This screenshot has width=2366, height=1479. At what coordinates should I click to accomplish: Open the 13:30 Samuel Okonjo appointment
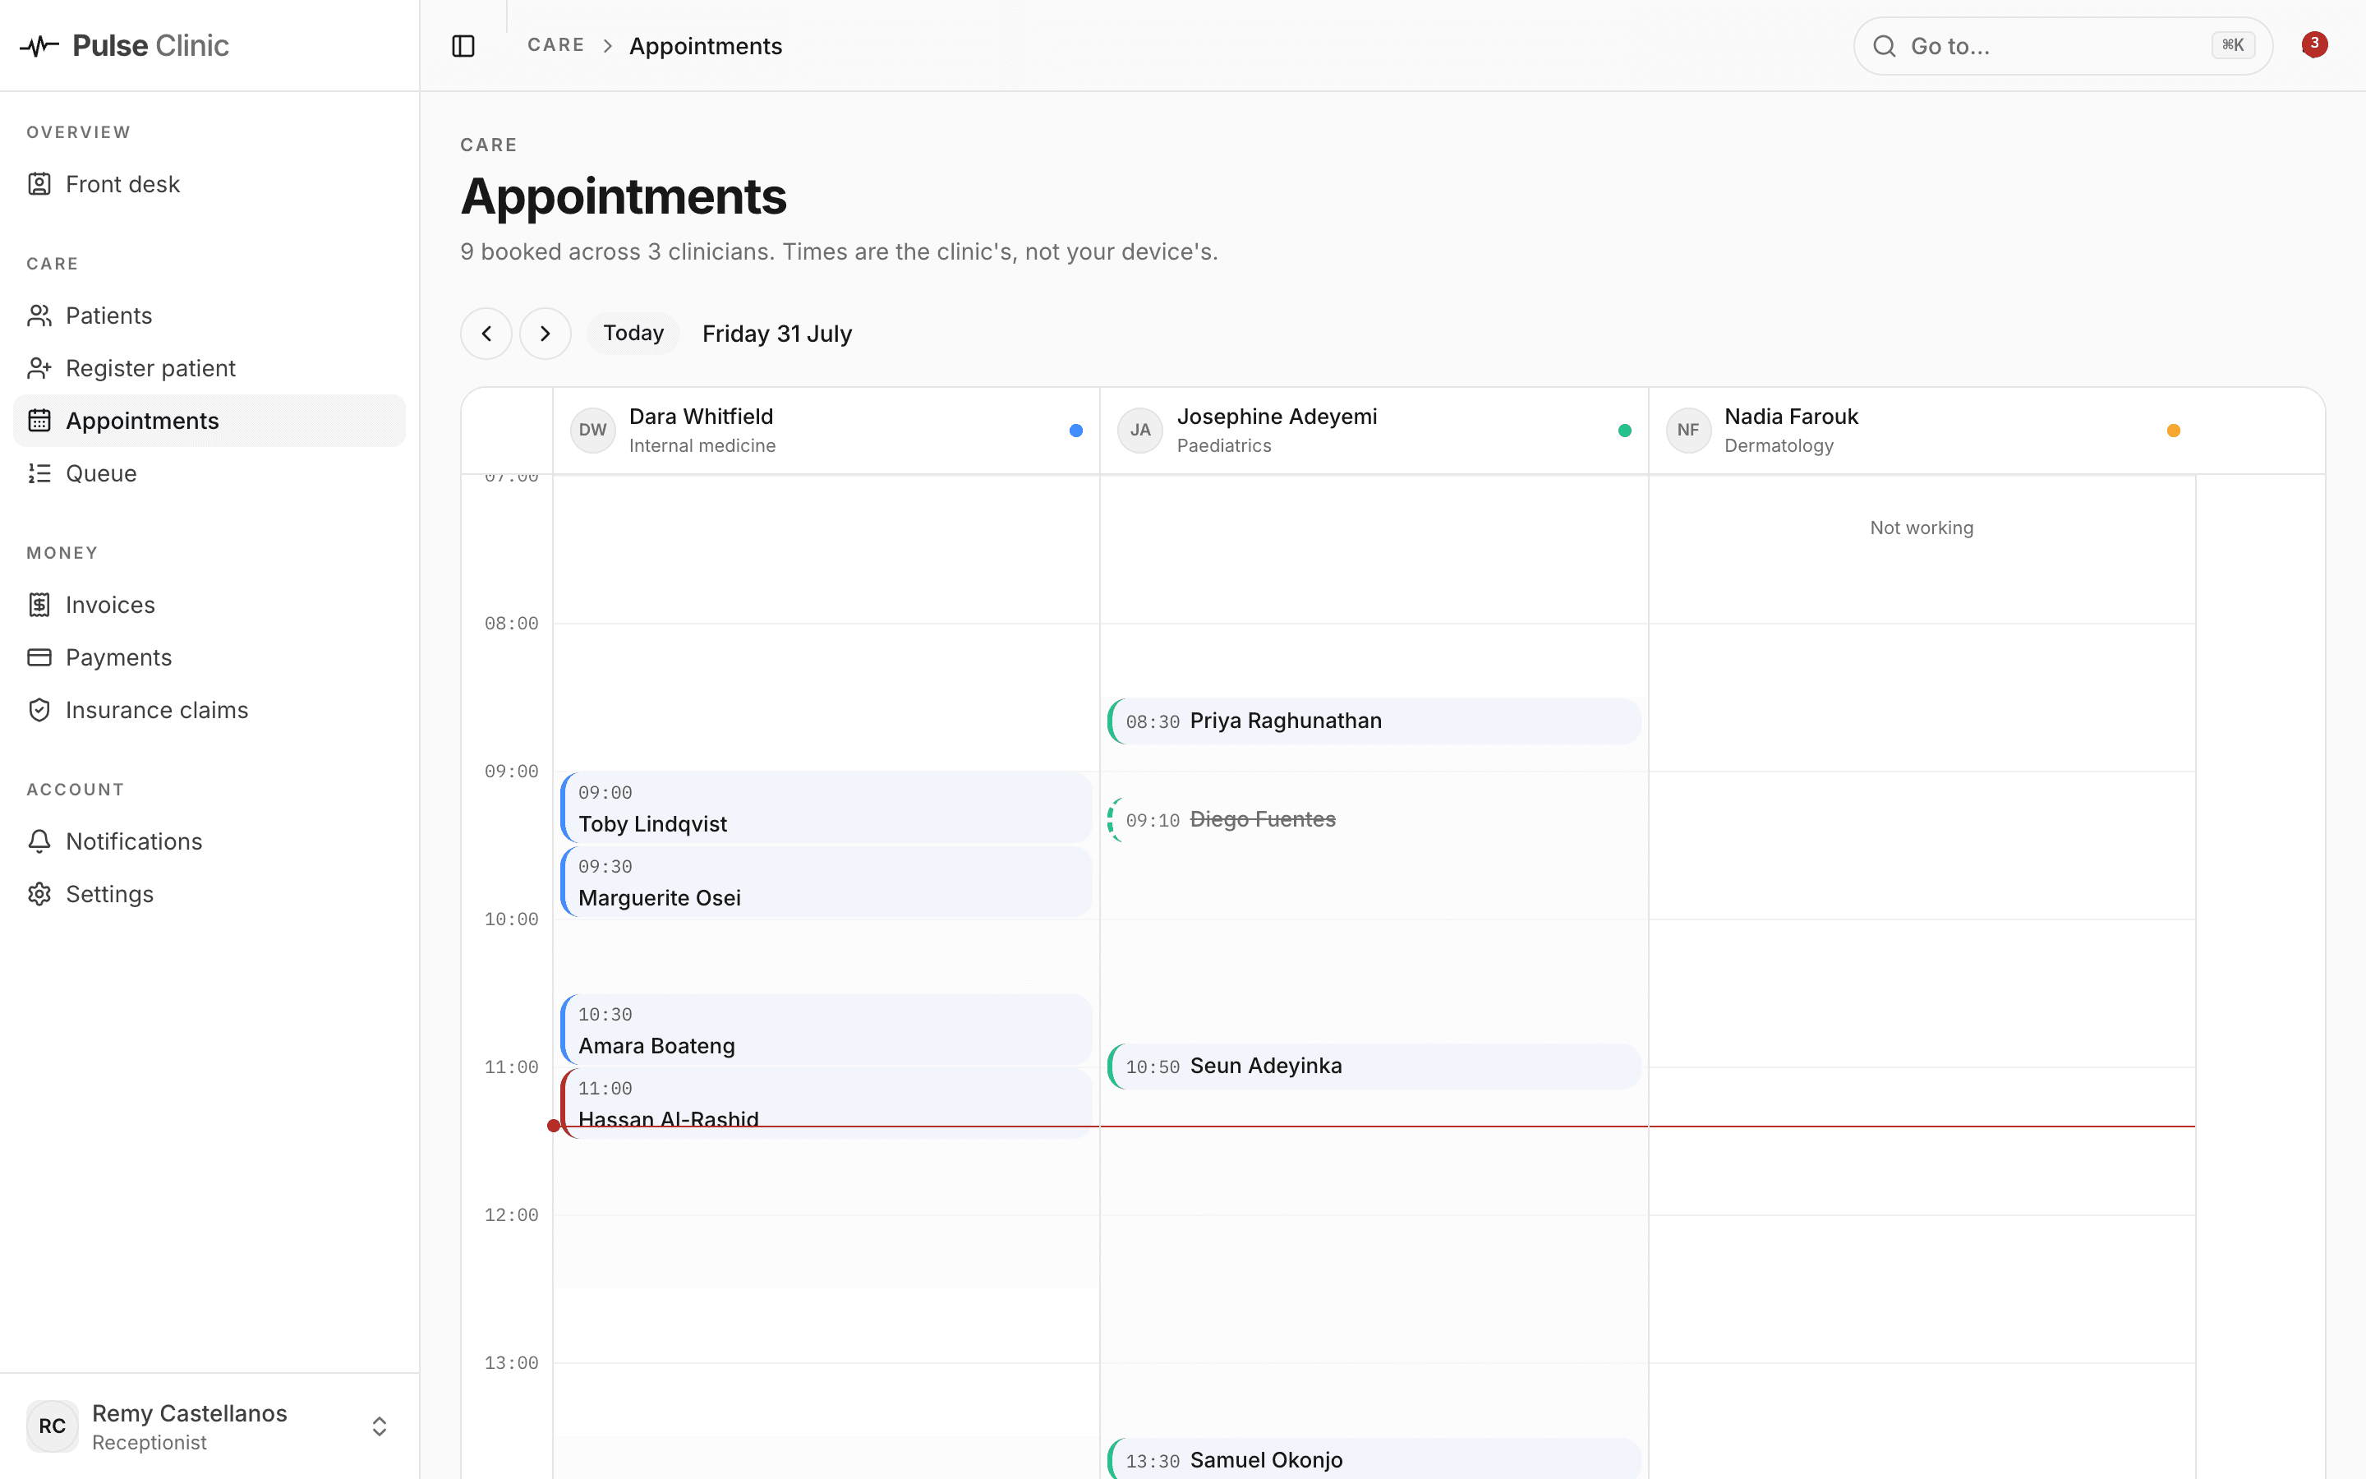coord(1374,1459)
